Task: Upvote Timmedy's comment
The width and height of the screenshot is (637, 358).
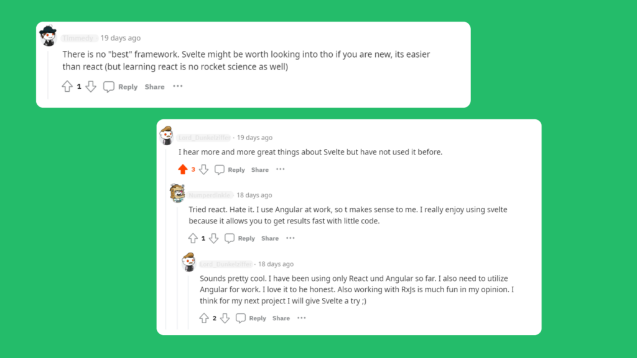Action: (x=68, y=86)
